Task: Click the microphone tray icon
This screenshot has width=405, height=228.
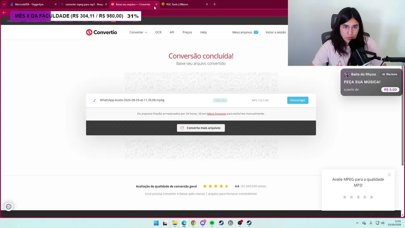Action: click(x=371, y=223)
